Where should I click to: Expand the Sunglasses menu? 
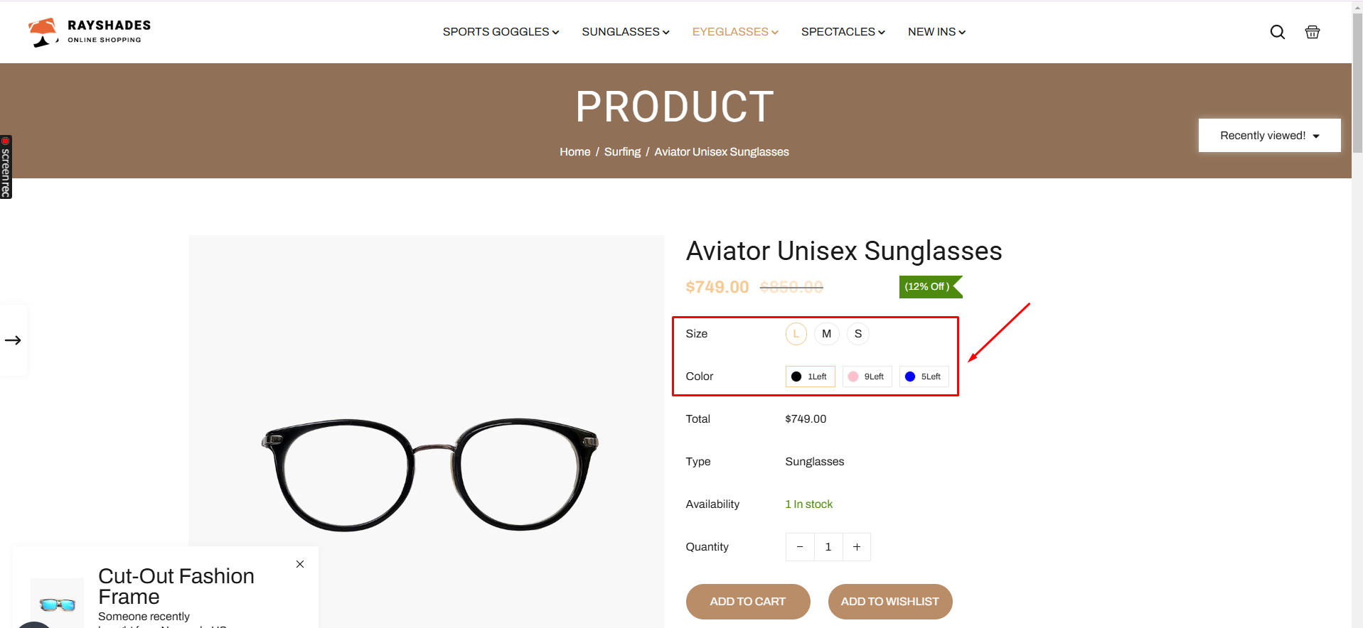(x=626, y=32)
